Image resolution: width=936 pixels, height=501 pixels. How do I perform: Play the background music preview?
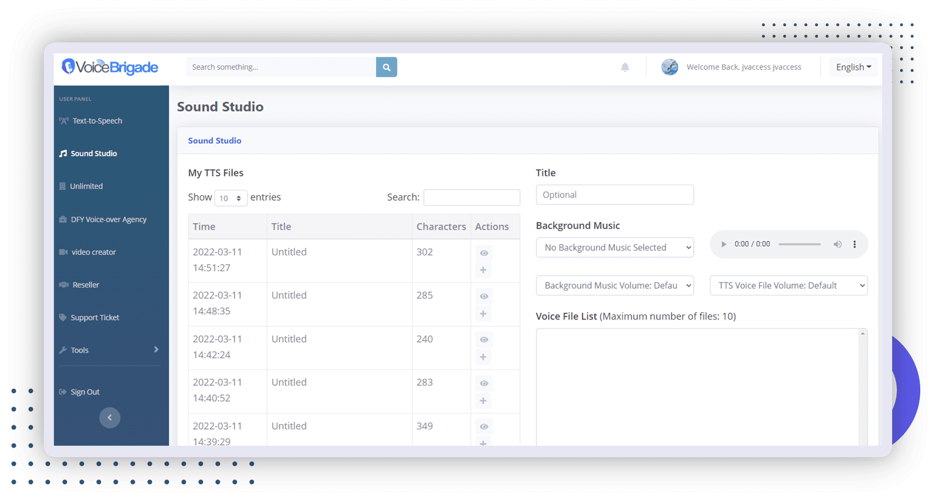tap(724, 244)
